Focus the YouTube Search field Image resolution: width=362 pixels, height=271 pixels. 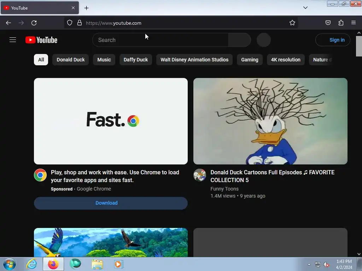[160, 40]
